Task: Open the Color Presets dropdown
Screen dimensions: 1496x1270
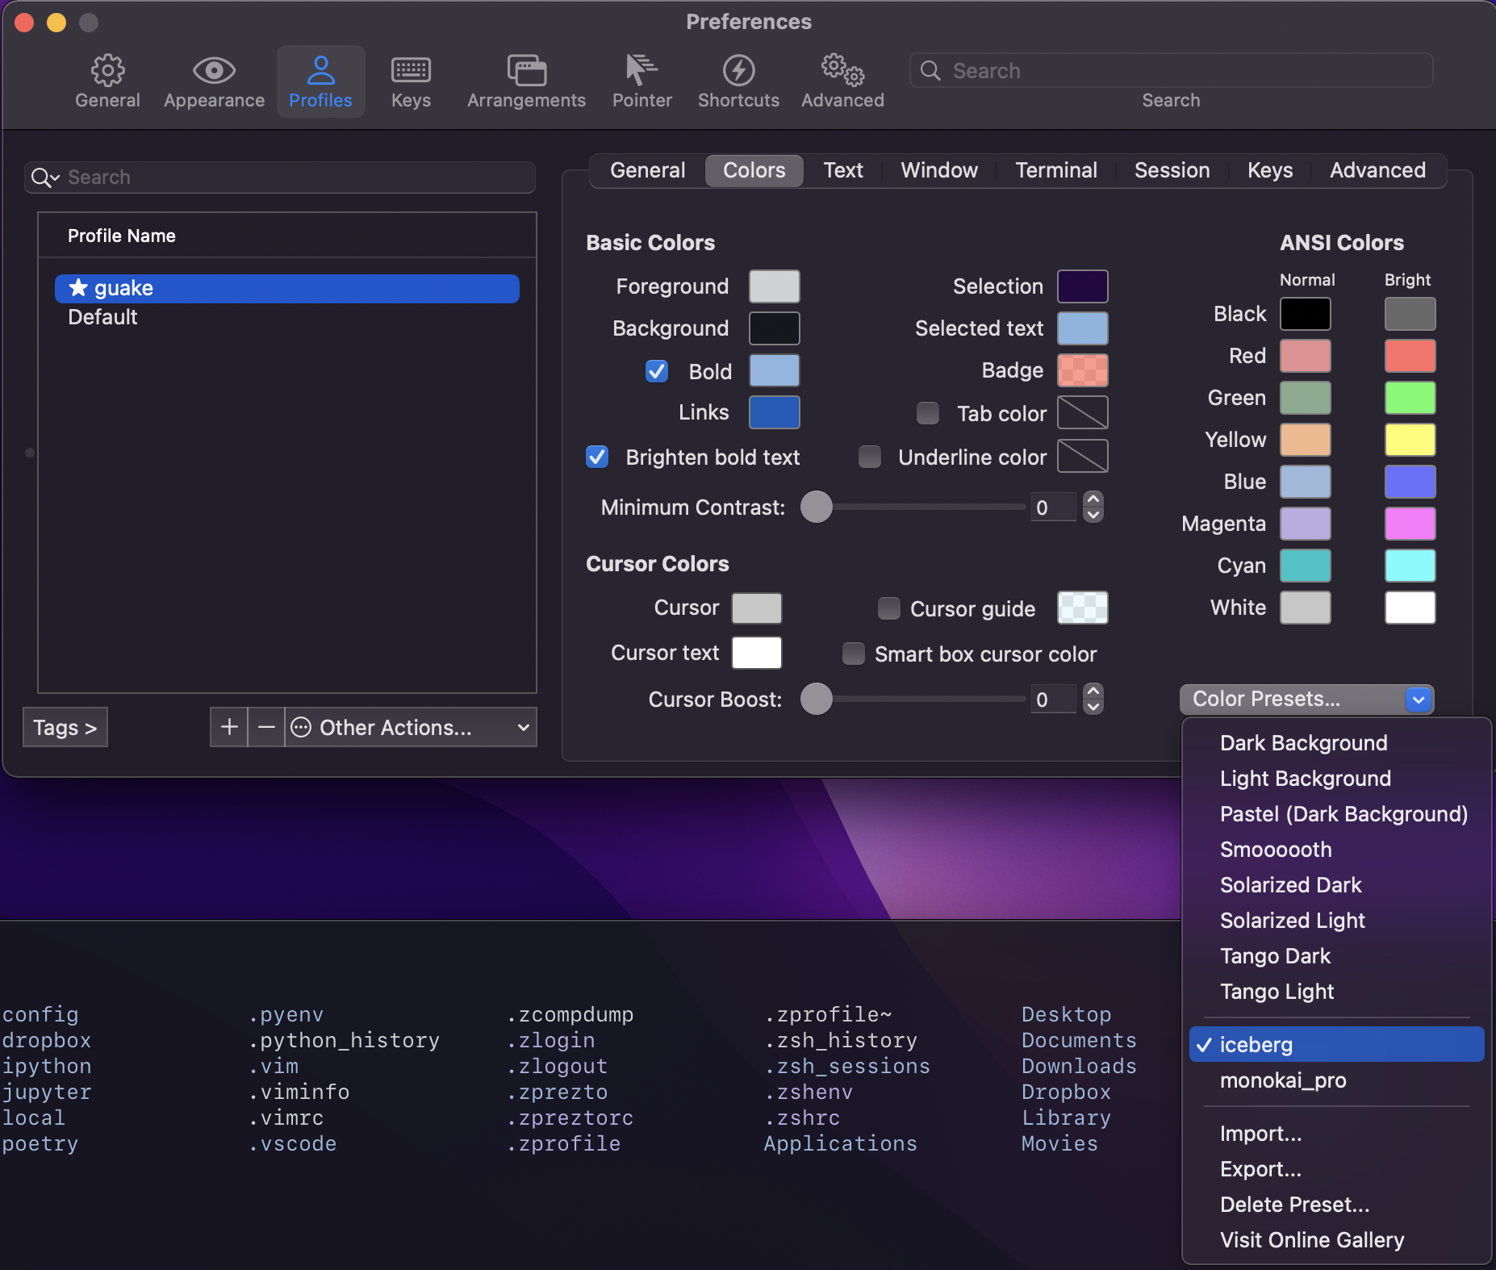Action: [x=1306, y=699]
